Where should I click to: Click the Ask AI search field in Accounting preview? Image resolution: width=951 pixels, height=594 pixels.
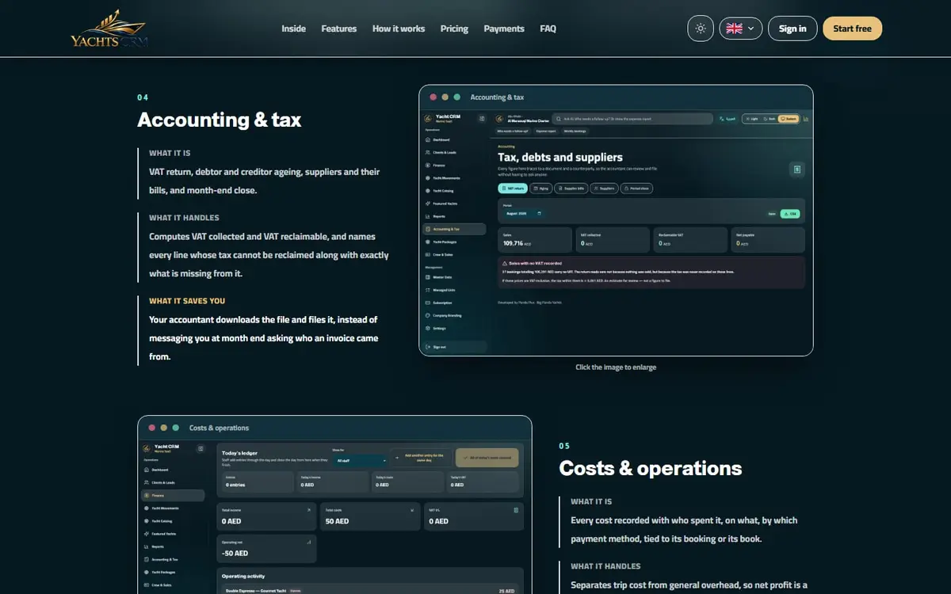[632, 119]
